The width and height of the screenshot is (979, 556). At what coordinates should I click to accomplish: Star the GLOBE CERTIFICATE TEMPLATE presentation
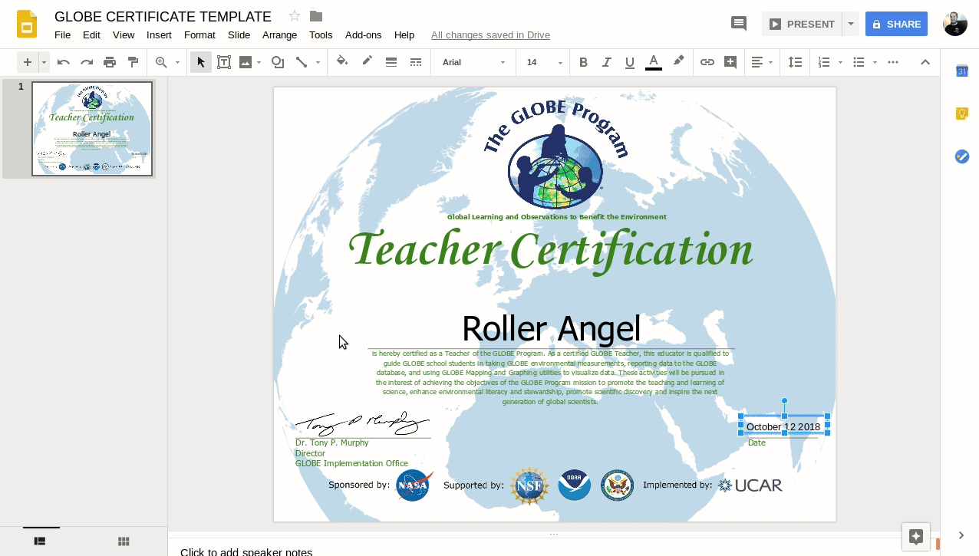[295, 16]
